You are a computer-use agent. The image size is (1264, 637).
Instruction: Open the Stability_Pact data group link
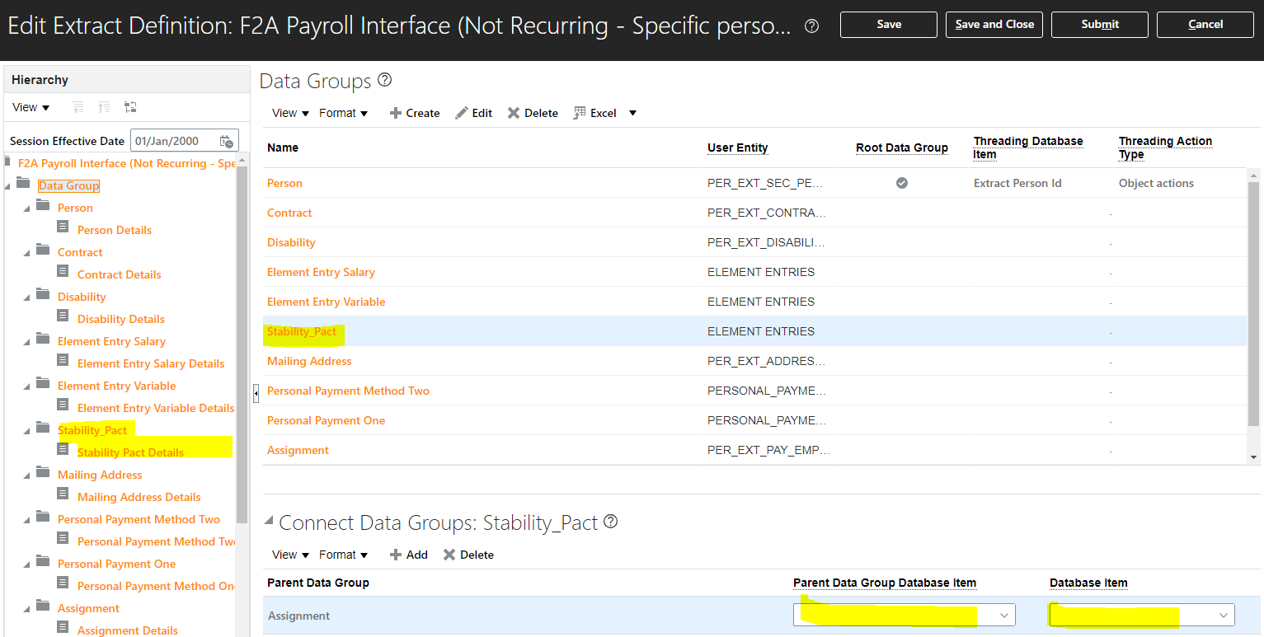(x=302, y=331)
